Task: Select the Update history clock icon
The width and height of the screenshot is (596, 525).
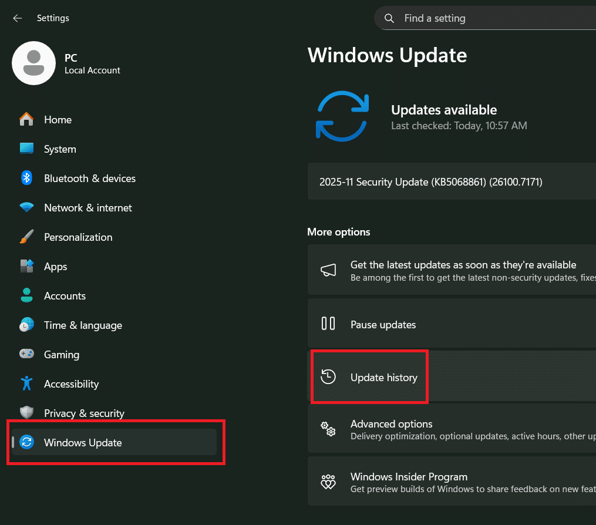Action: [329, 377]
